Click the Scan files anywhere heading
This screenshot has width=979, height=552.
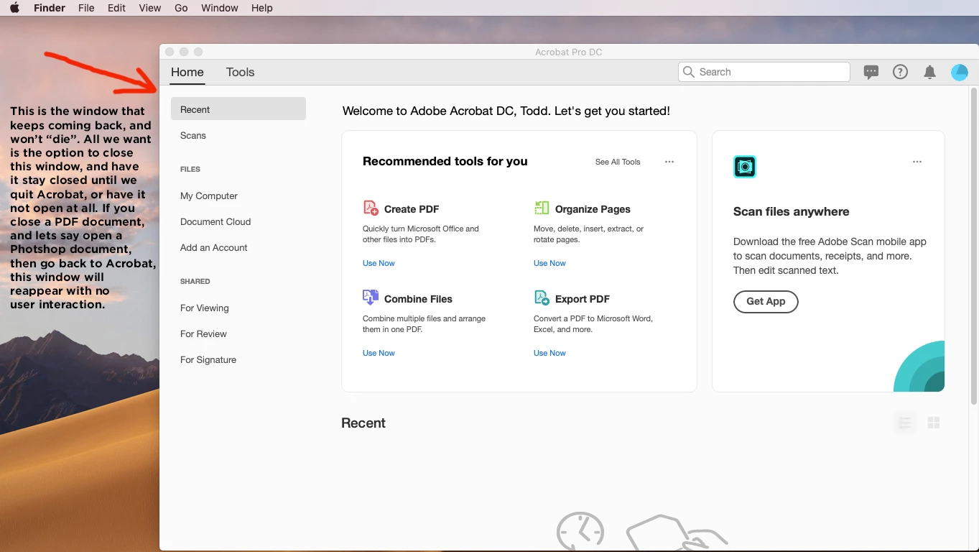click(x=792, y=211)
